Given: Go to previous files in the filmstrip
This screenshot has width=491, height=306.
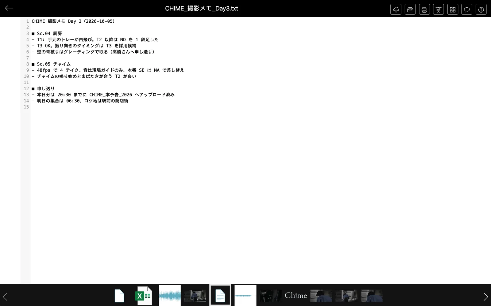Looking at the screenshot, I should point(5,296).
